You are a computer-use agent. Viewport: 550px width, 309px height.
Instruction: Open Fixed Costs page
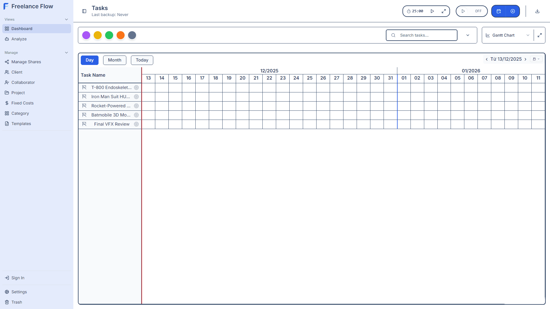(x=37, y=103)
